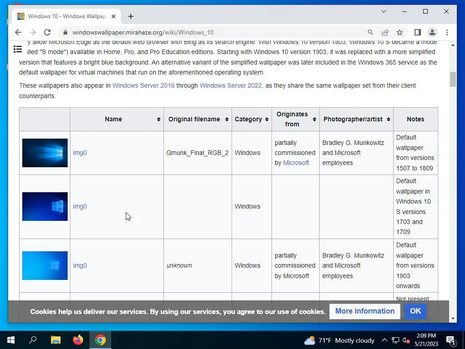Launch Firefox from the taskbar
This screenshot has width=465, height=349.
[78, 340]
